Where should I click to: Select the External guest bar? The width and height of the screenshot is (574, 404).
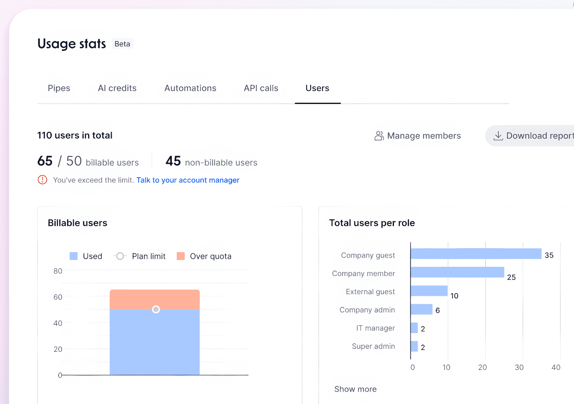tap(429, 291)
